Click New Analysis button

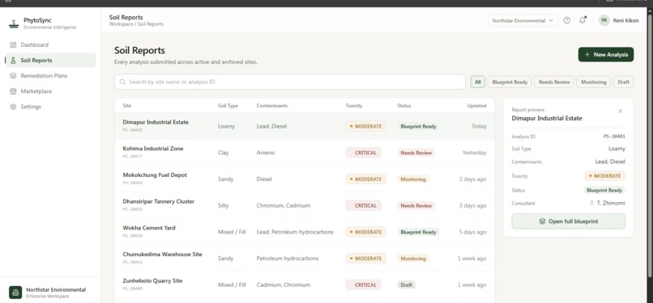pyautogui.click(x=606, y=54)
